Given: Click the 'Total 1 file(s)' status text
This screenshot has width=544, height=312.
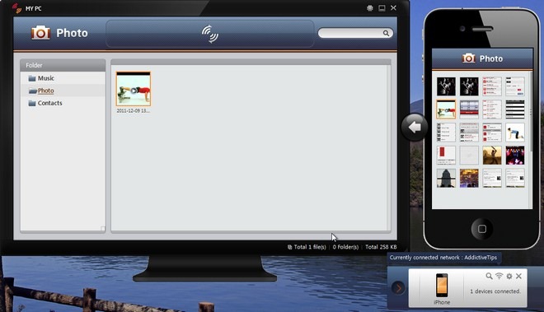Looking at the screenshot, I should tap(310, 247).
